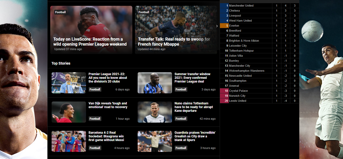Click Football tag under Summer transfer window story
Screen dimensions: 343x159
[x=181, y=89]
